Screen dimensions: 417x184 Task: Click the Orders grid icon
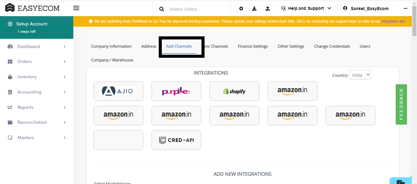(x=10, y=61)
